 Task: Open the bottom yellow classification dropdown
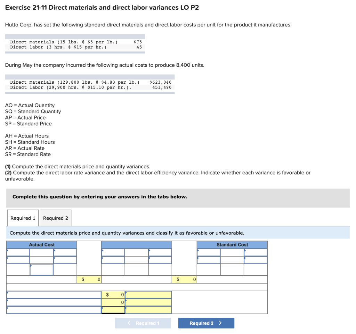(x=149, y=310)
